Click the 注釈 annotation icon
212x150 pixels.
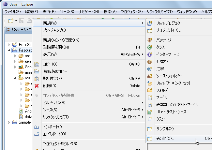(x=150, y=69)
